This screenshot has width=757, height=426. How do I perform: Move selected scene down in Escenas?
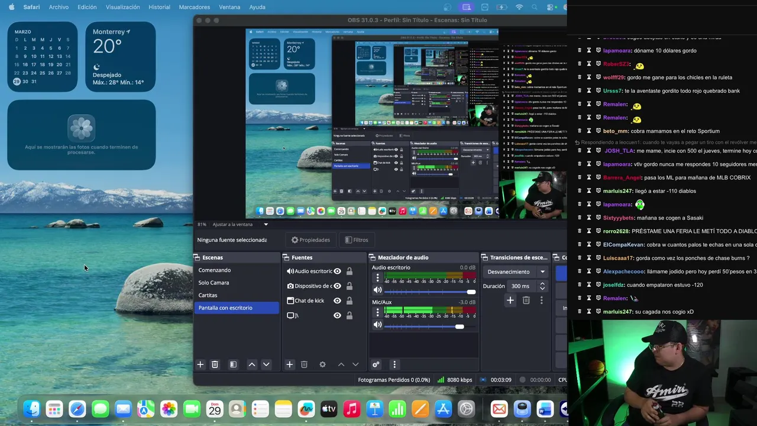[x=266, y=364]
